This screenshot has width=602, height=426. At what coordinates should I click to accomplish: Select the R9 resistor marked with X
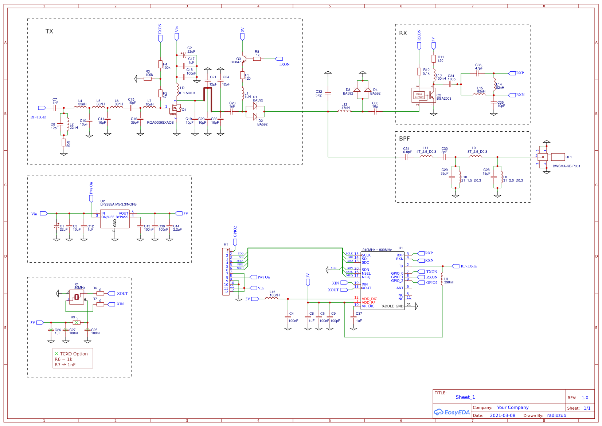tap(77, 323)
